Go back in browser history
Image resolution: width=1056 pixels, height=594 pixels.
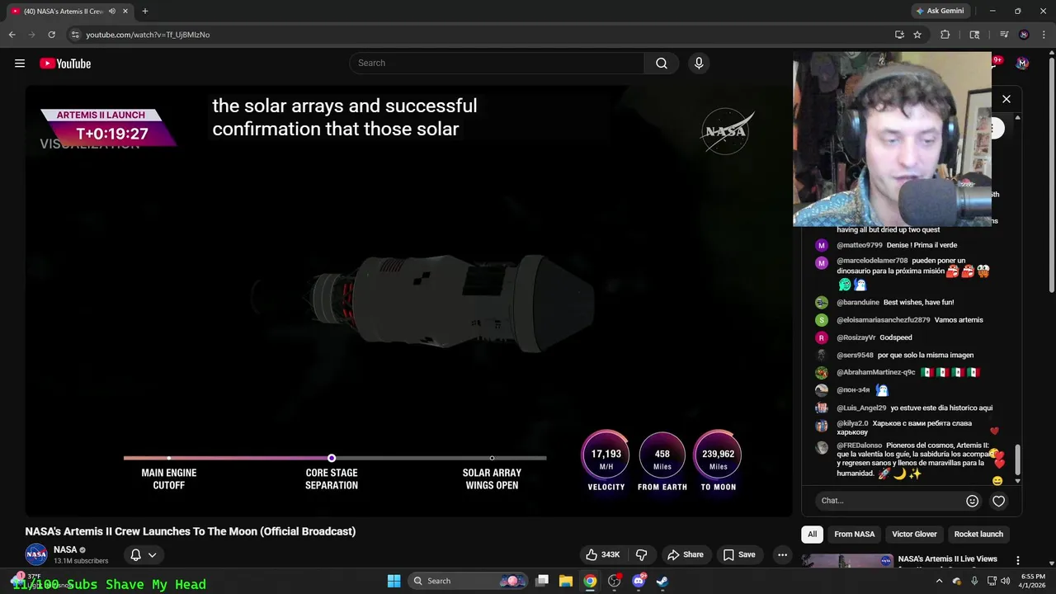12,35
